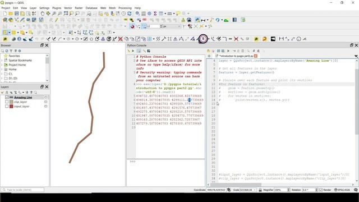Click the Statistical Summary sigma icon

(155, 13)
